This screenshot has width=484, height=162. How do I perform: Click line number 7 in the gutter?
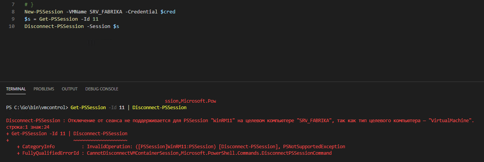13,5
